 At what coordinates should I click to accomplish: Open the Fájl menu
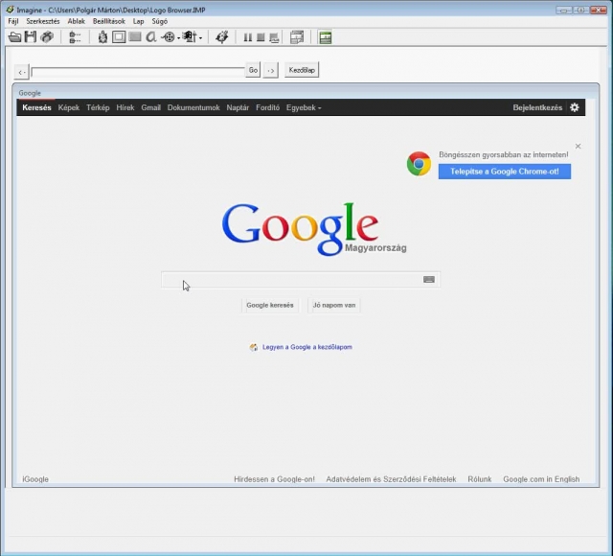pos(13,21)
